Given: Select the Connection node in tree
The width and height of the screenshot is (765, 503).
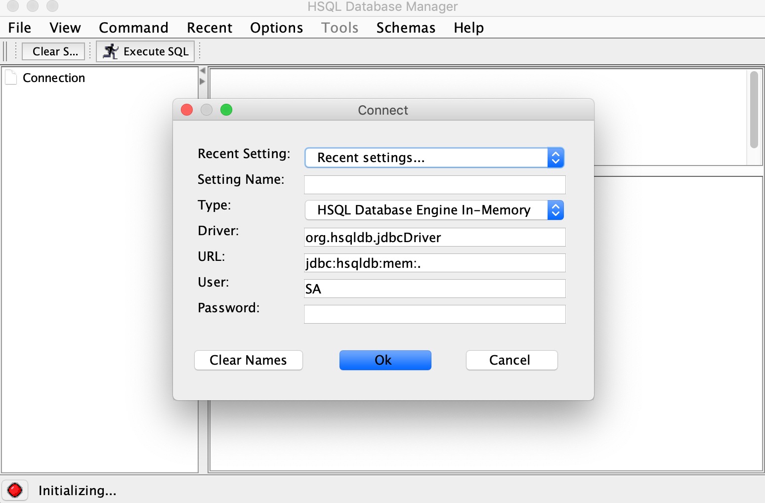Looking at the screenshot, I should point(54,78).
